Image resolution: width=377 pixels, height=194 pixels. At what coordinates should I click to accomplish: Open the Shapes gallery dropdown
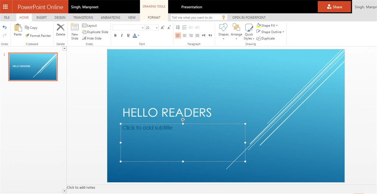(x=223, y=32)
